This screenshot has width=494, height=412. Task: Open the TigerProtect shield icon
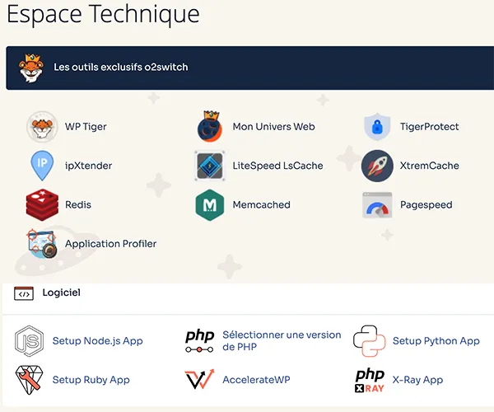(x=377, y=126)
